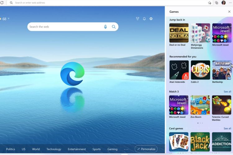The image size is (233, 155).
Task: Click the Jump back in heading
Action: (177, 20)
